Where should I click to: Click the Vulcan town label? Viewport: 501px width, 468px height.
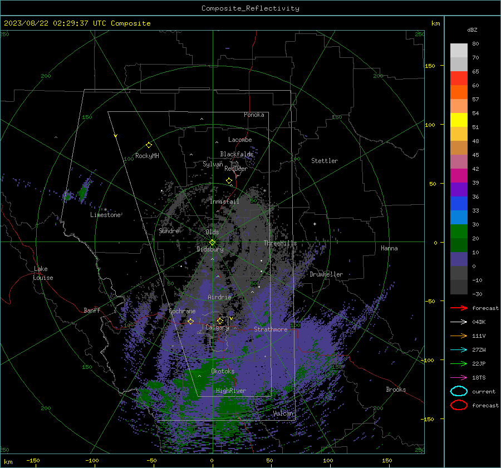click(x=283, y=413)
